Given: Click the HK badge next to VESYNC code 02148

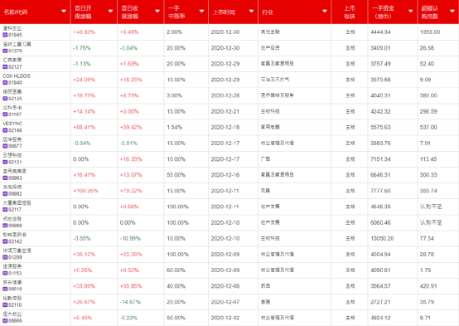Looking at the screenshot, I should coord(5,130).
